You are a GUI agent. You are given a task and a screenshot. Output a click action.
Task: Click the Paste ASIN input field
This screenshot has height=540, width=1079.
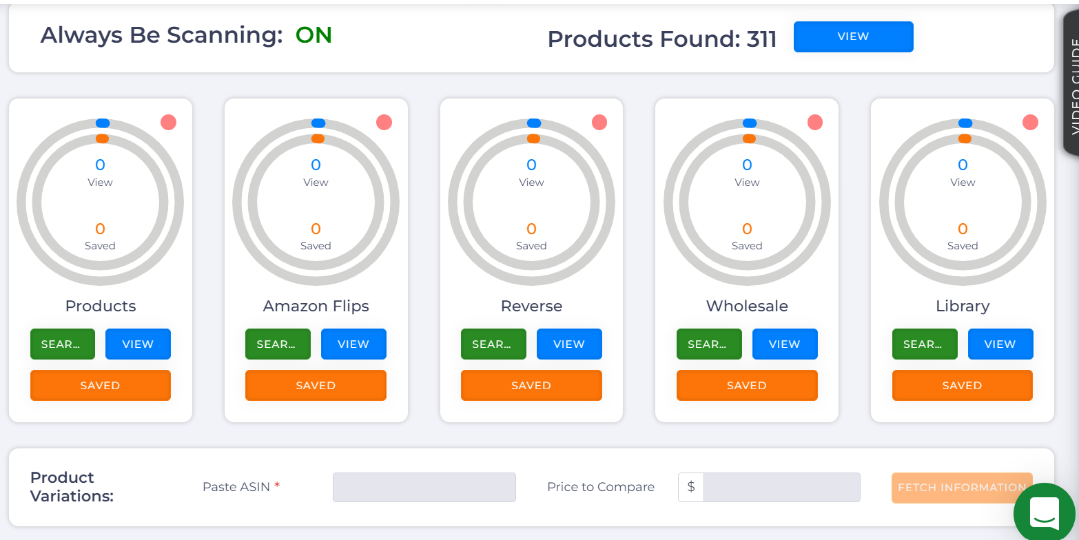pos(424,487)
